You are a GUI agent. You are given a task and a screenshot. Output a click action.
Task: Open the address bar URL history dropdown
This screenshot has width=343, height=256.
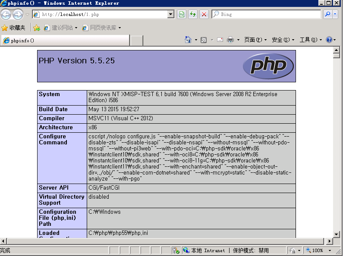pyautogui.click(x=170, y=14)
